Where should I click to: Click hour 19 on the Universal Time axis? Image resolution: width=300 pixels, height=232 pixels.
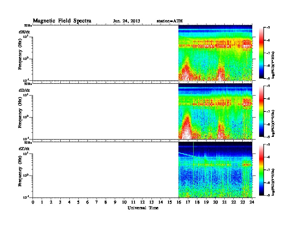point(206,202)
